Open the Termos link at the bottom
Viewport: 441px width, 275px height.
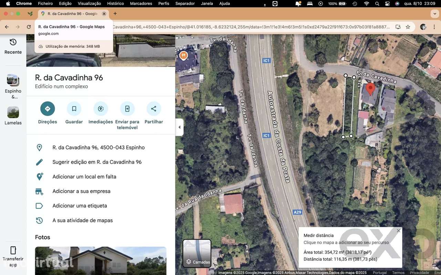click(x=398, y=272)
